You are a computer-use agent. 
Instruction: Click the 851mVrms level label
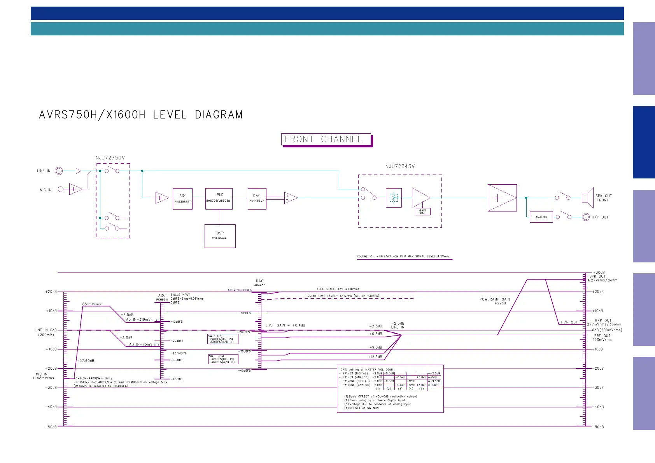point(91,304)
